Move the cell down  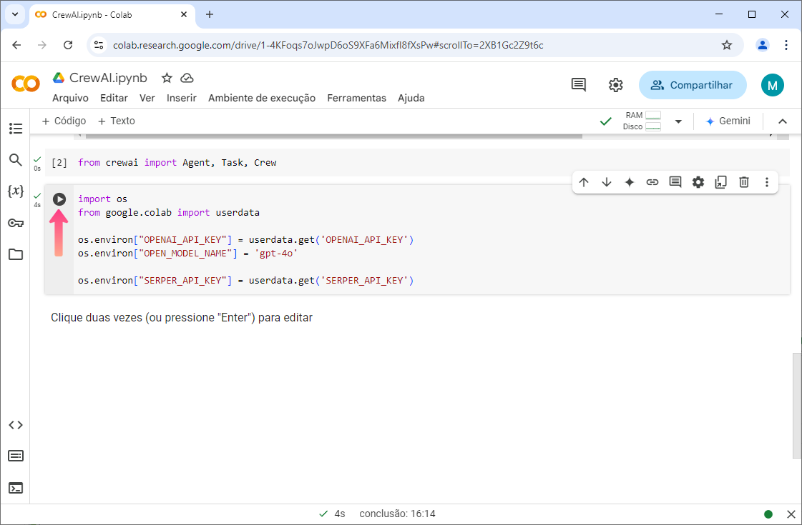pyautogui.click(x=607, y=182)
